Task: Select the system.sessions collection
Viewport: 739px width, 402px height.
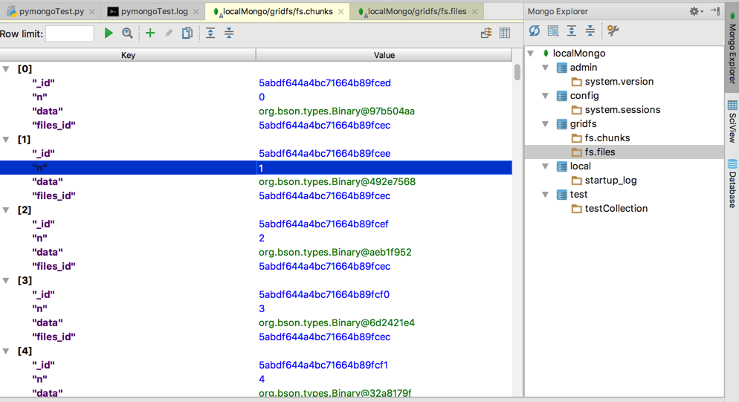Action: [622, 110]
